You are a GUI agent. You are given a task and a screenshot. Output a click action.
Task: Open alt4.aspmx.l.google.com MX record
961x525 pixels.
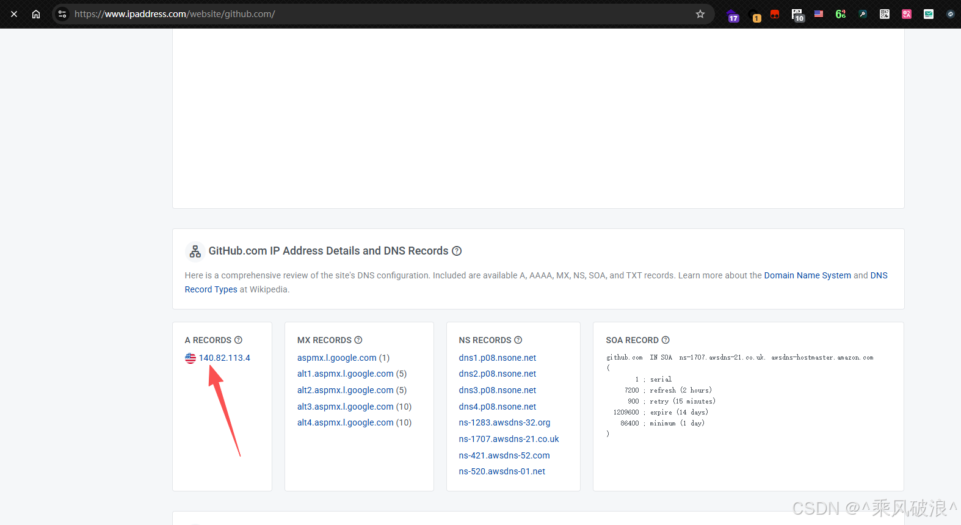point(346,422)
